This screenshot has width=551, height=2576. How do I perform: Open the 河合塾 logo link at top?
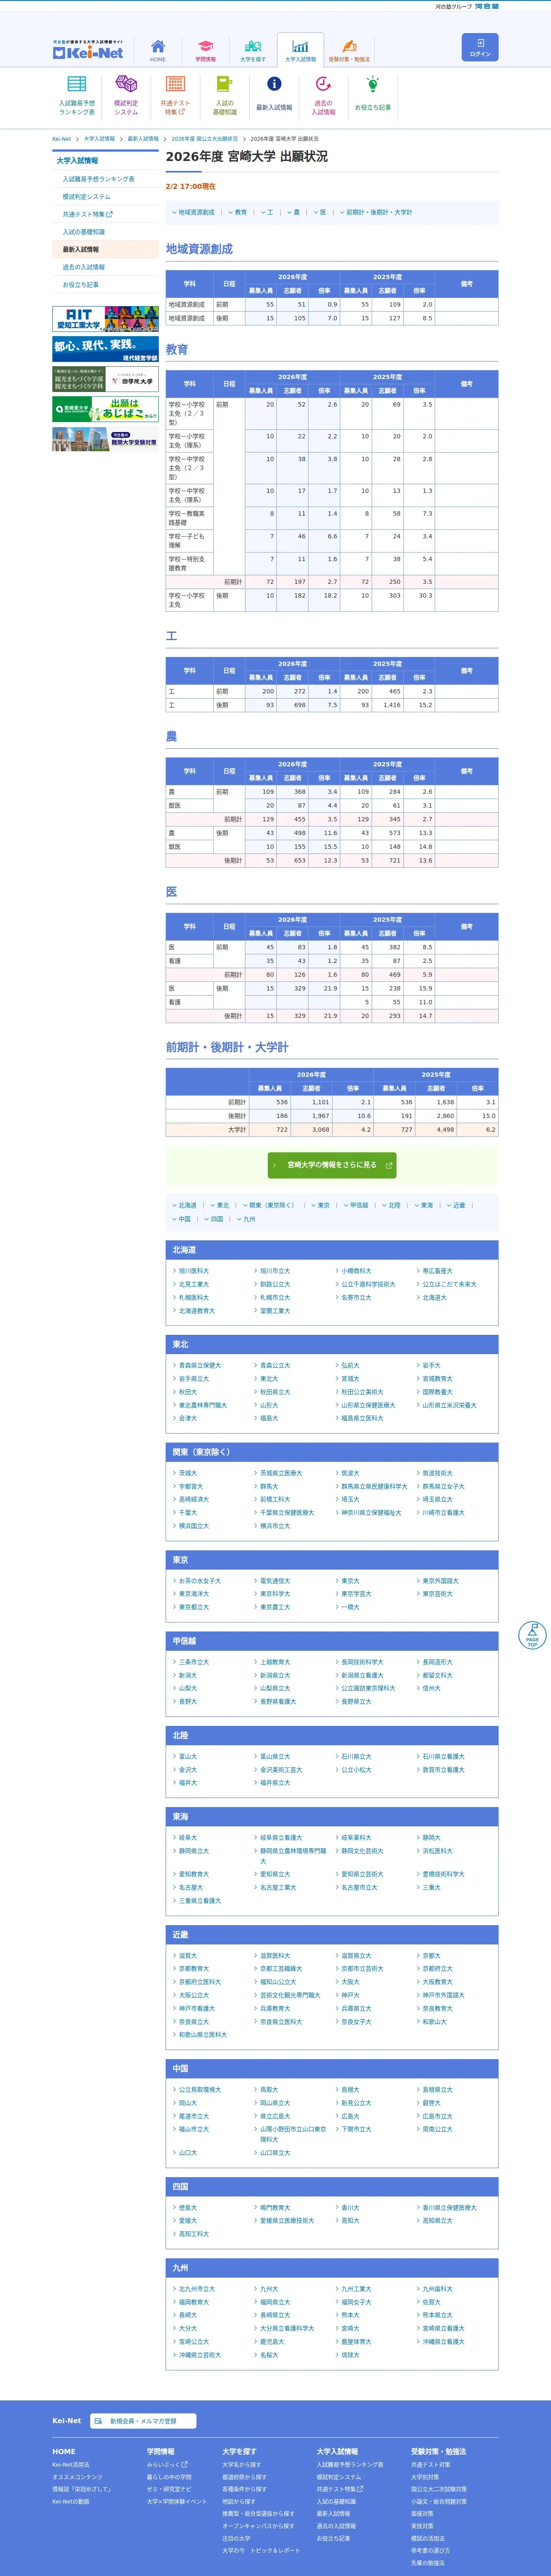[x=486, y=7]
